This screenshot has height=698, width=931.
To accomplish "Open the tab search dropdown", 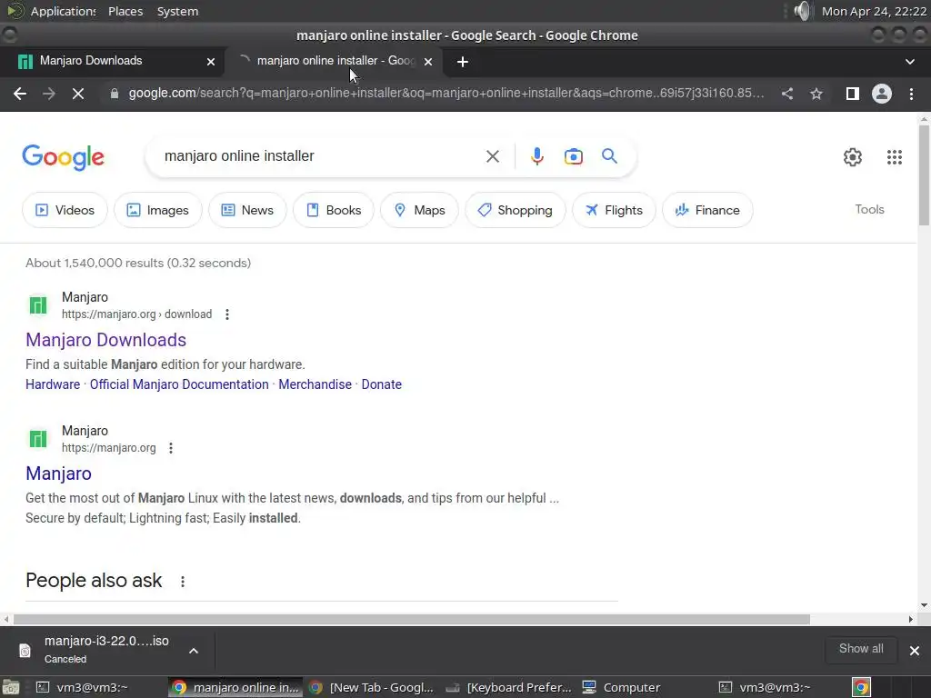I will click(909, 62).
